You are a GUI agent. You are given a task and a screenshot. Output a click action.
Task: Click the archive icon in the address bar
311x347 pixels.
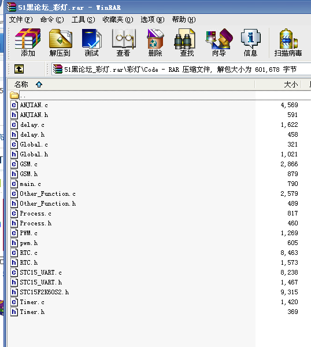tap(58, 70)
